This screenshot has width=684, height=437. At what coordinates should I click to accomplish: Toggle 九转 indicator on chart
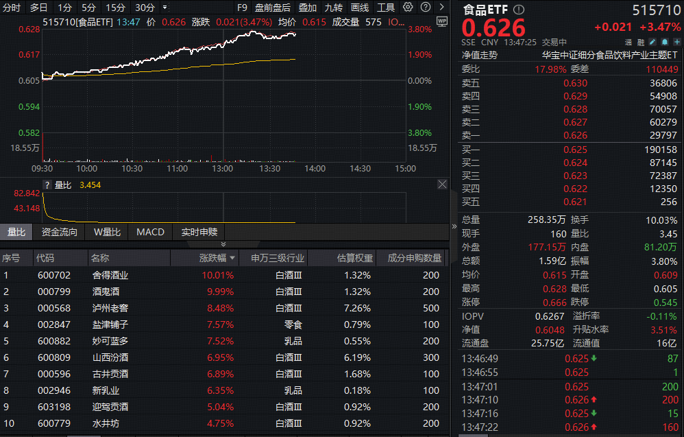click(334, 8)
